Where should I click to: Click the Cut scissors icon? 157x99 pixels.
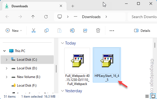point(34,30)
